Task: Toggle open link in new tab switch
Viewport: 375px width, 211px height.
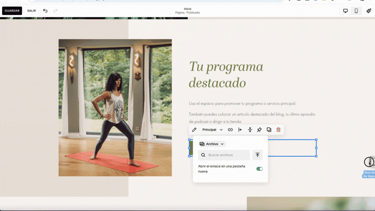Action: pos(259,169)
